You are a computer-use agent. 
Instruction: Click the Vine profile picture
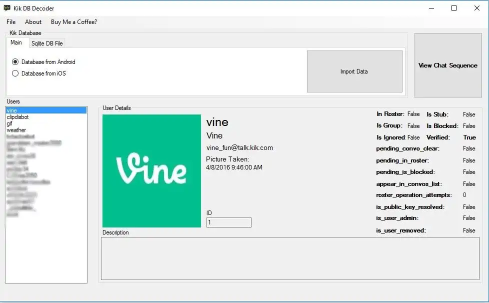click(151, 171)
